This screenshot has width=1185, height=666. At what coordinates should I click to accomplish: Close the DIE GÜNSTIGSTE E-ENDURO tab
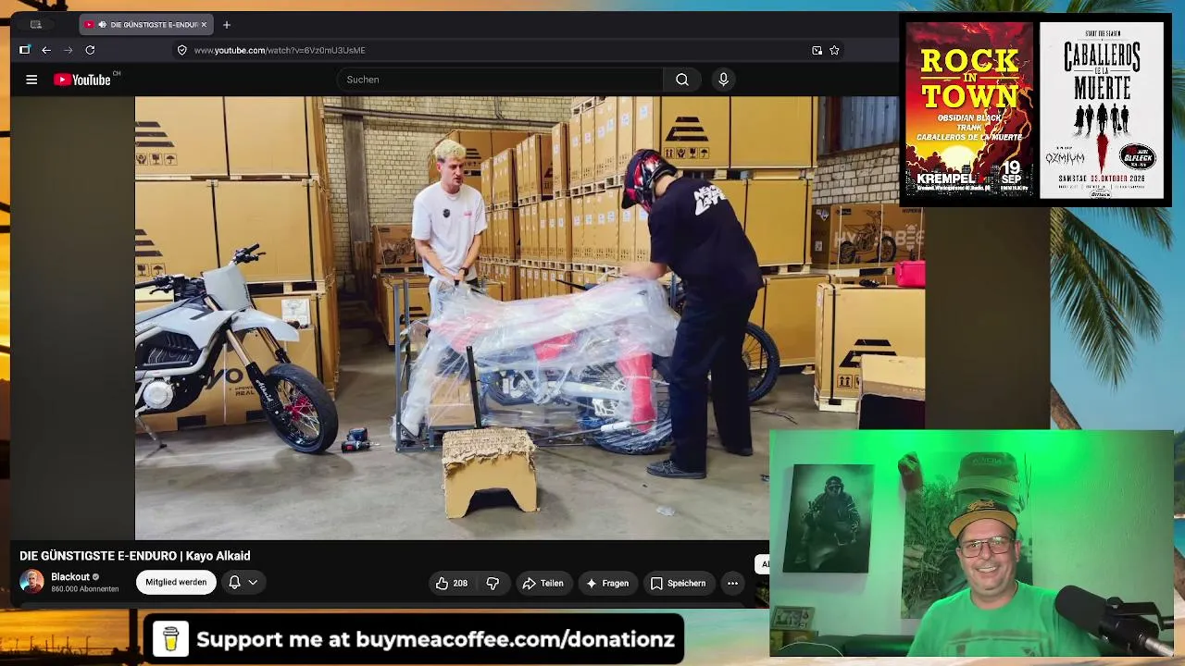pos(204,25)
